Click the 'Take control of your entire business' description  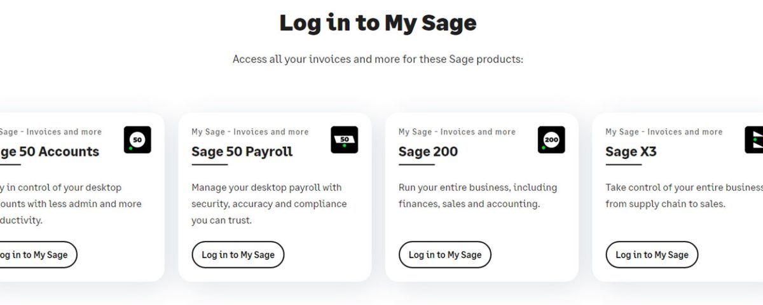[684, 196]
